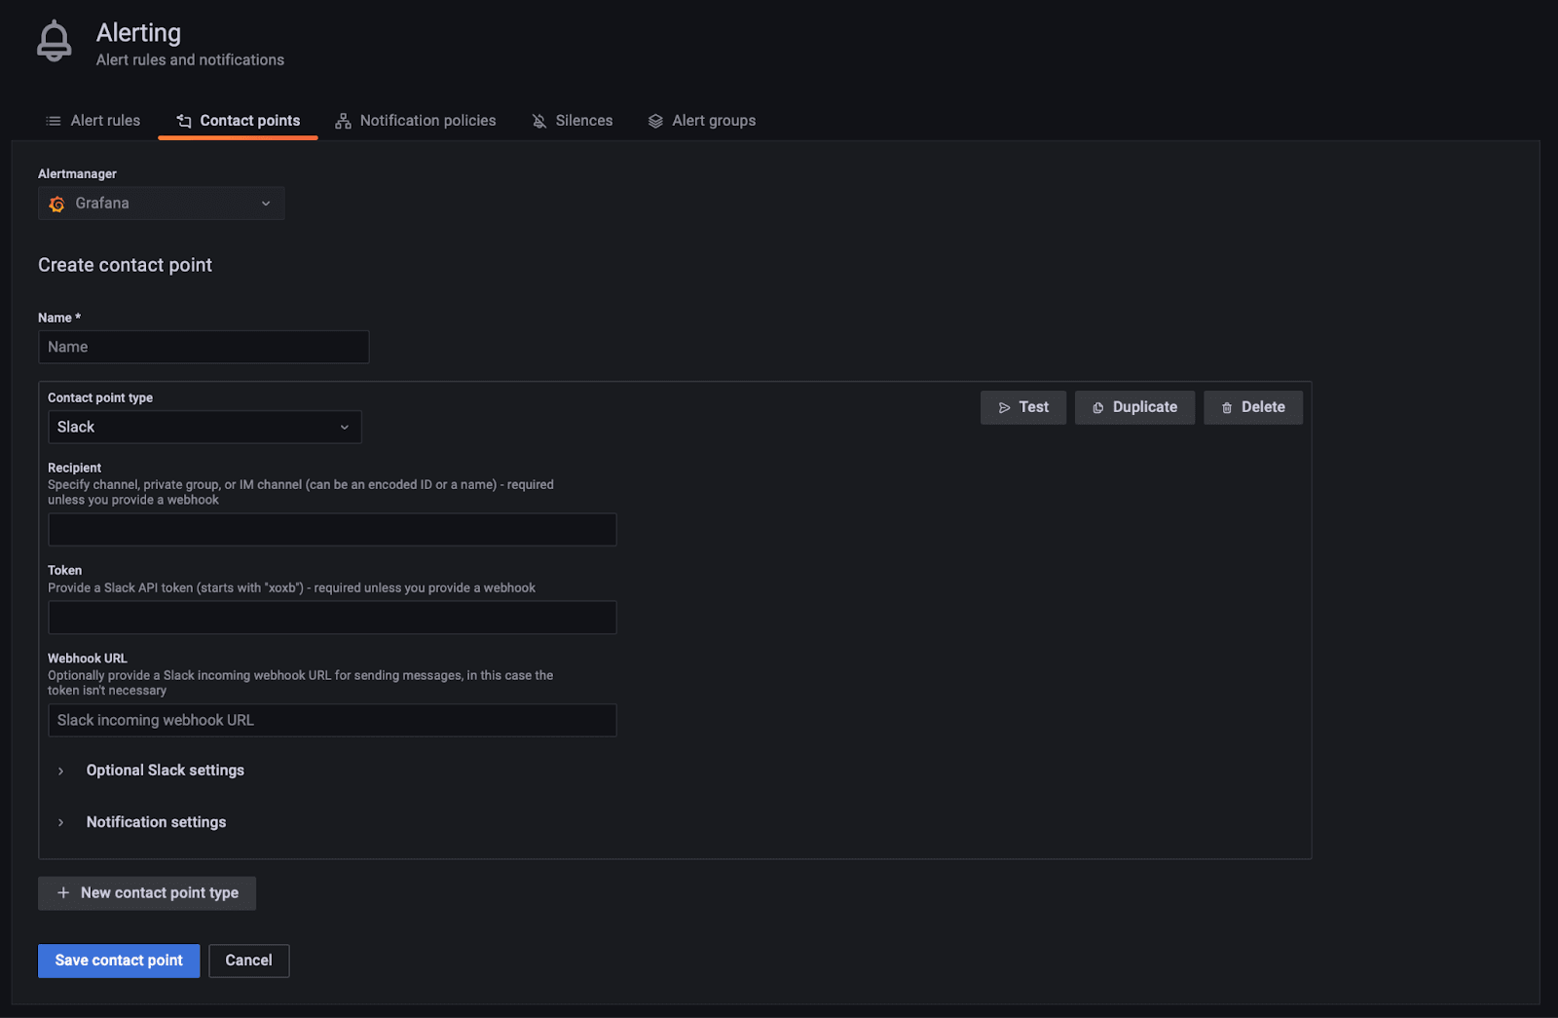
Task: Open the Contact point type Slack dropdown
Action: [204, 428]
